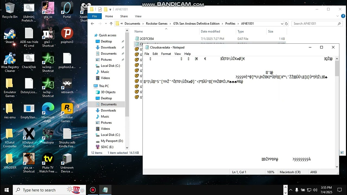Open the XPADDER folder icon
The width and height of the screenshot is (347, 195).
coord(10,161)
